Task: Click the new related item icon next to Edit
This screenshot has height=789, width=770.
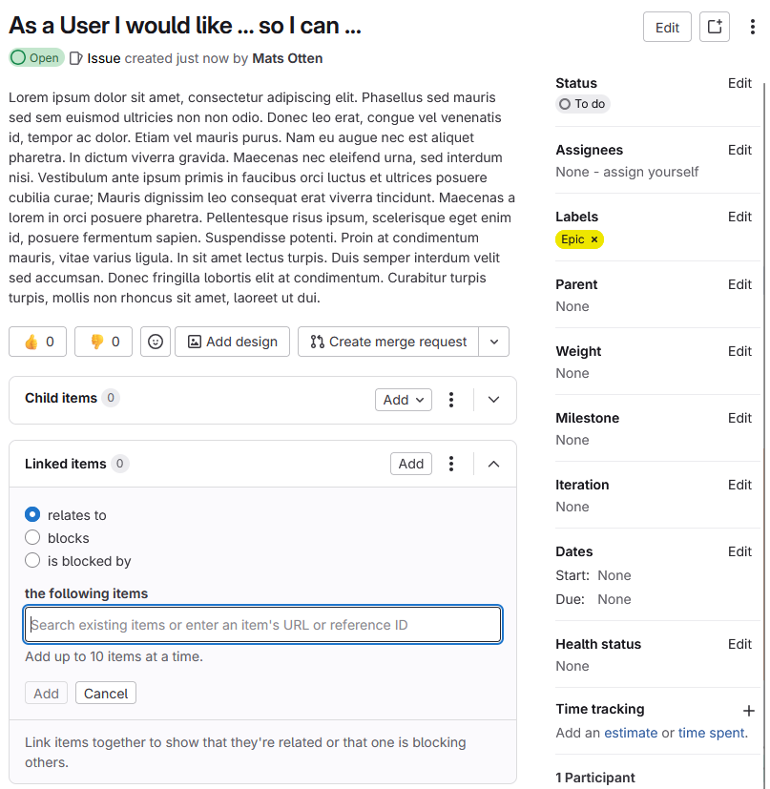Action: (x=714, y=28)
